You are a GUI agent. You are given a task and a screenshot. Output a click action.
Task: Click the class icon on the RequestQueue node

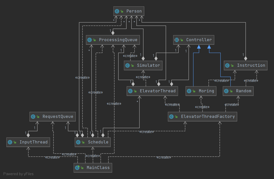point(33,117)
